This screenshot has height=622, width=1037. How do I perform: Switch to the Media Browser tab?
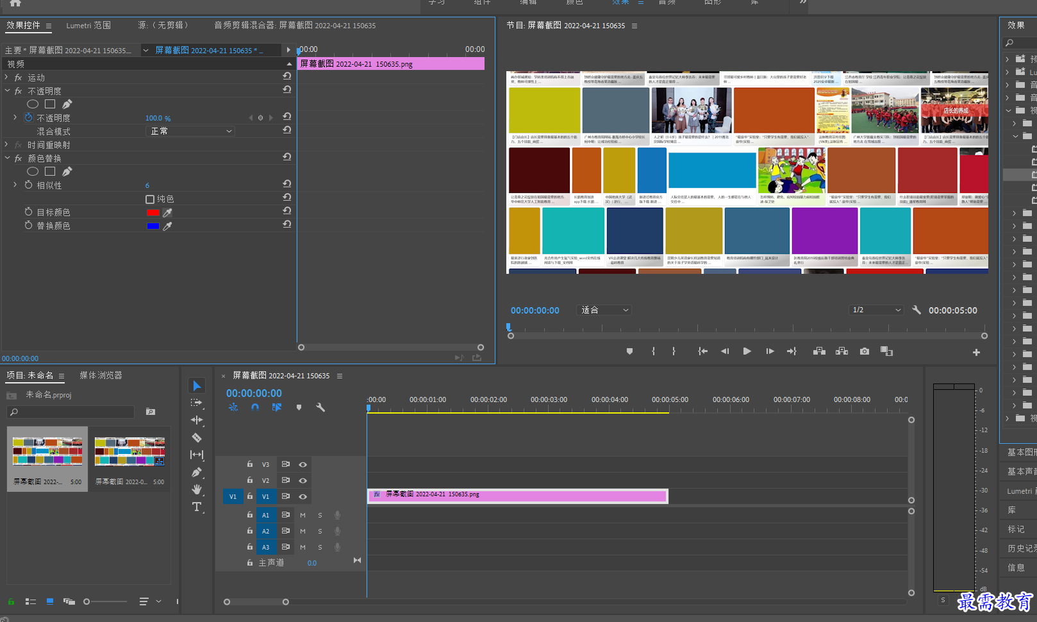coord(101,375)
